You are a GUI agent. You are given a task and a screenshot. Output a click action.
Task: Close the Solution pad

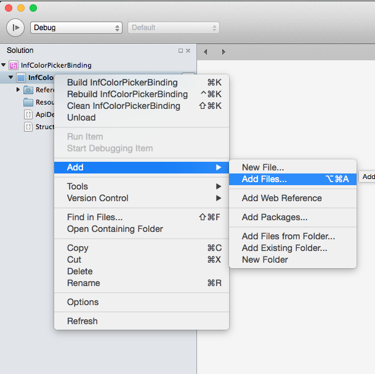click(188, 50)
